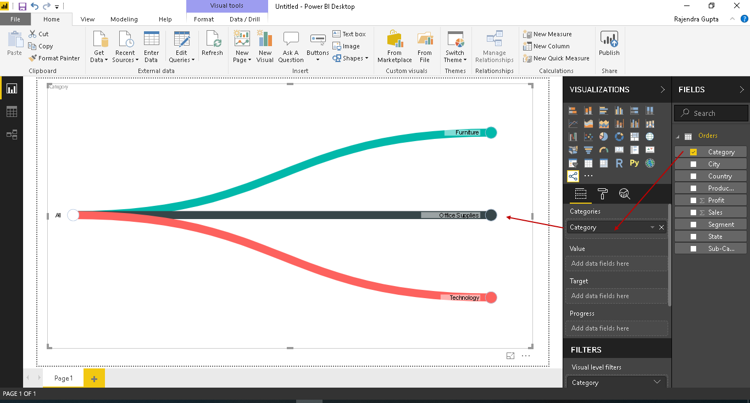Collapse the Fields pane
Viewport: 750px width, 403px height.
click(x=742, y=89)
